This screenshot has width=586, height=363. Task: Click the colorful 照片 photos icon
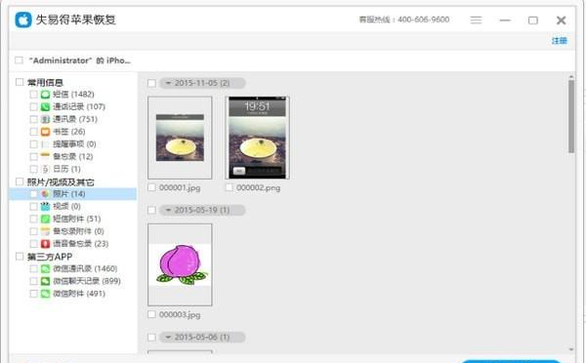45,194
